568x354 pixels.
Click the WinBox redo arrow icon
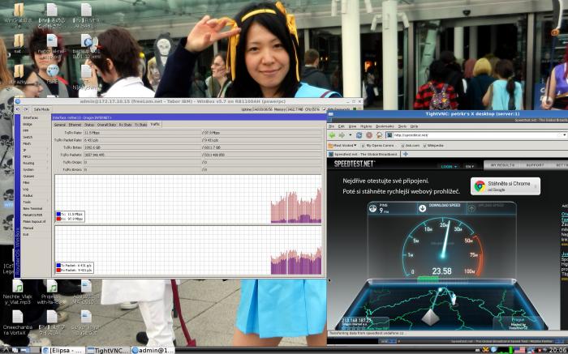pyautogui.click(x=25, y=109)
